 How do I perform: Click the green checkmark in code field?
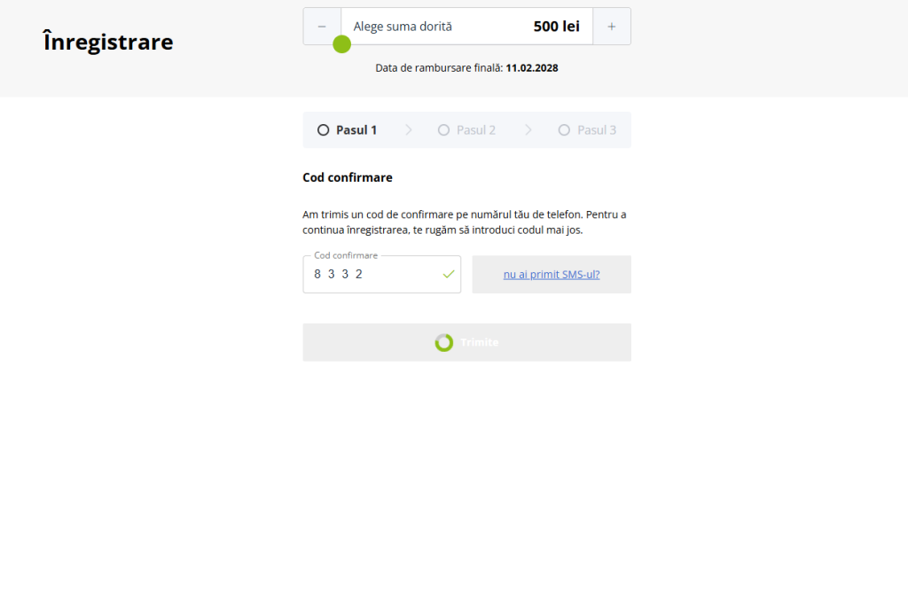(x=447, y=275)
